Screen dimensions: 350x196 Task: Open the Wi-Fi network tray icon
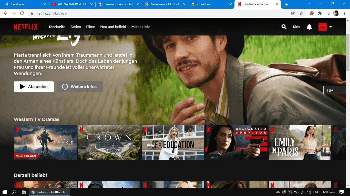click(x=303, y=192)
